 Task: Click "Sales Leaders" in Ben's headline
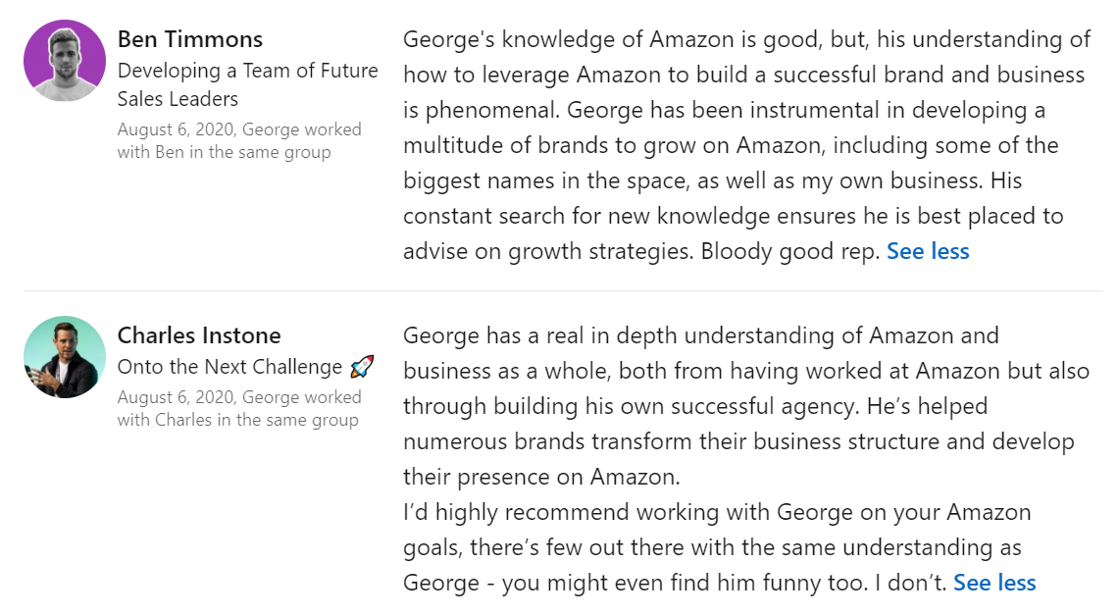point(178,98)
